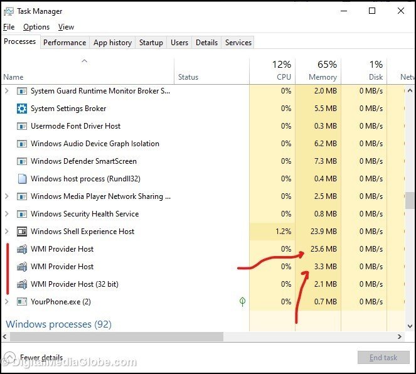Viewport: 416px width, 374px height.
Task: Click the green leaf suspended status icon
Action: pyautogui.click(x=242, y=302)
